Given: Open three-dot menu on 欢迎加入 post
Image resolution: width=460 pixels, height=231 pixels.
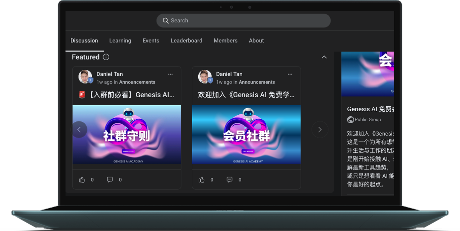Looking at the screenshot, I should point(290,74).
